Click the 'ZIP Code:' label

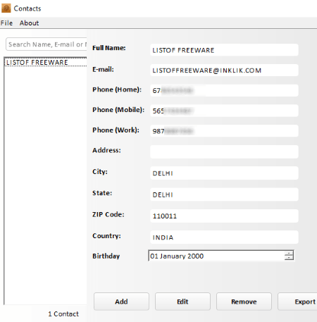108,214
